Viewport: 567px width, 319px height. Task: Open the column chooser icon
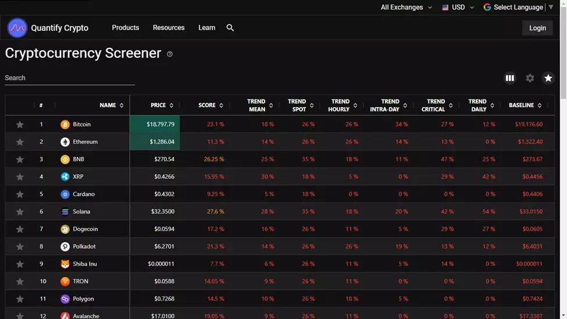[x=510, y=78]
